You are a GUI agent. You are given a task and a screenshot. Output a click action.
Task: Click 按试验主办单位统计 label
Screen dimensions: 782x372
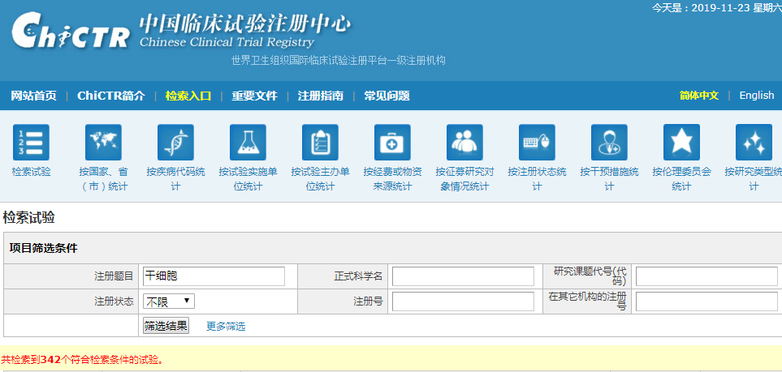click(320, 179)
